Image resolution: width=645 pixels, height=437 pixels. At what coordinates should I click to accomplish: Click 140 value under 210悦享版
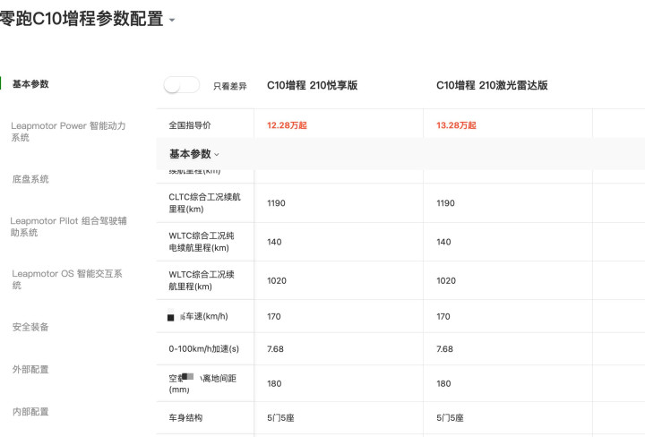click(x=274, y=242)
